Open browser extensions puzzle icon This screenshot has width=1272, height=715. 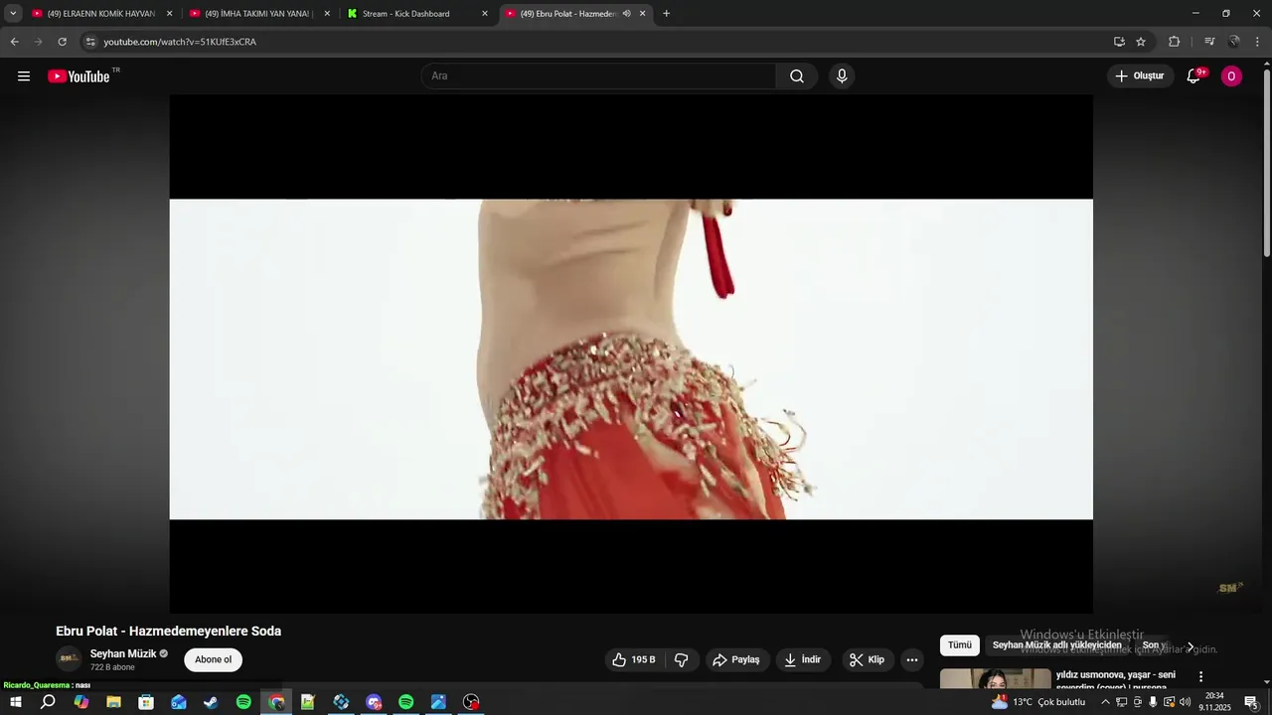coord(1174,42)
